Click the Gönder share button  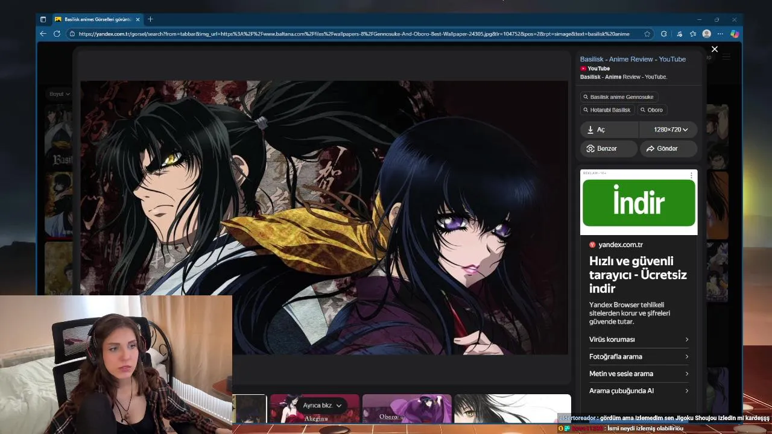[668, 148]
